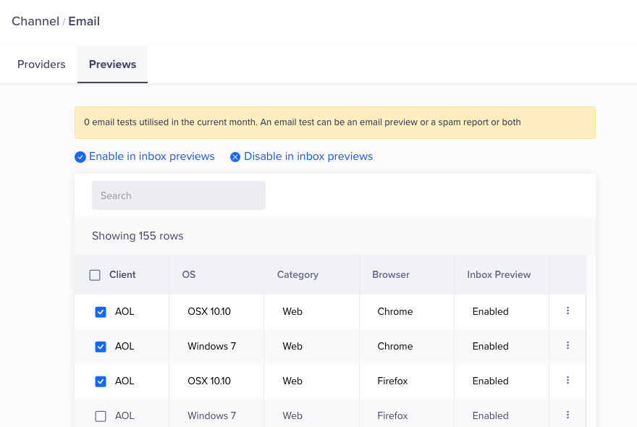Toggle the select-all checkbox in Client header
This screenshot has height=427, width=637.
click(95, 275)
